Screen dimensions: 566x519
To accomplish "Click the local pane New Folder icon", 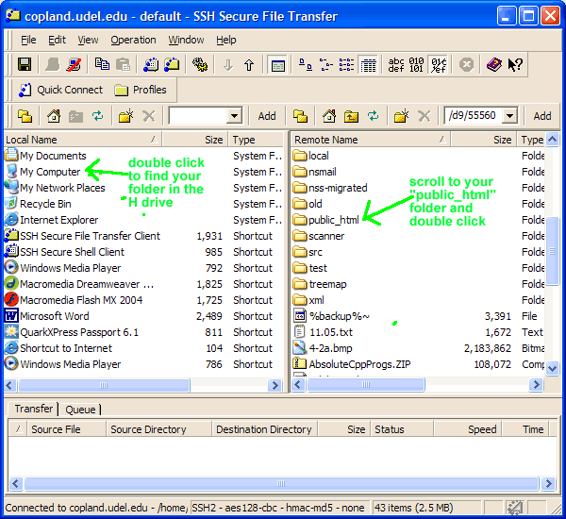I will click(x=126, y=116).
